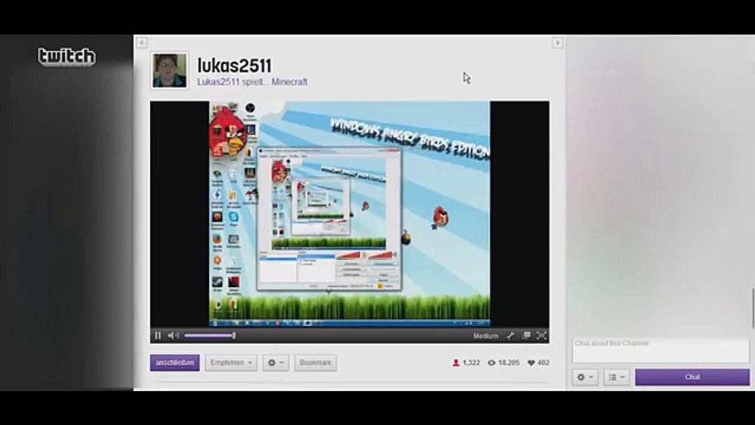Click the page vertical scrollbar
This screenshot has height=425, width=755.
coord(753,309)
